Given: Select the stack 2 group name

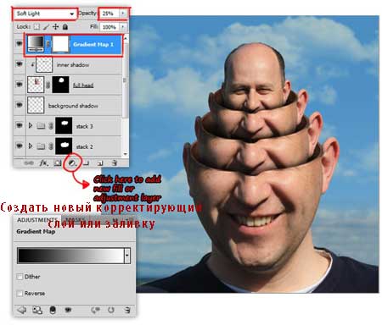Looking at the screenshot, I should (84, 147).
